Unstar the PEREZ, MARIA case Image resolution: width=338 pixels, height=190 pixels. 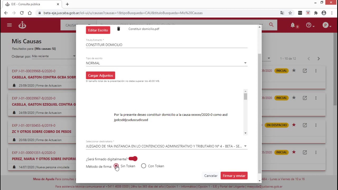coord(294,152)
